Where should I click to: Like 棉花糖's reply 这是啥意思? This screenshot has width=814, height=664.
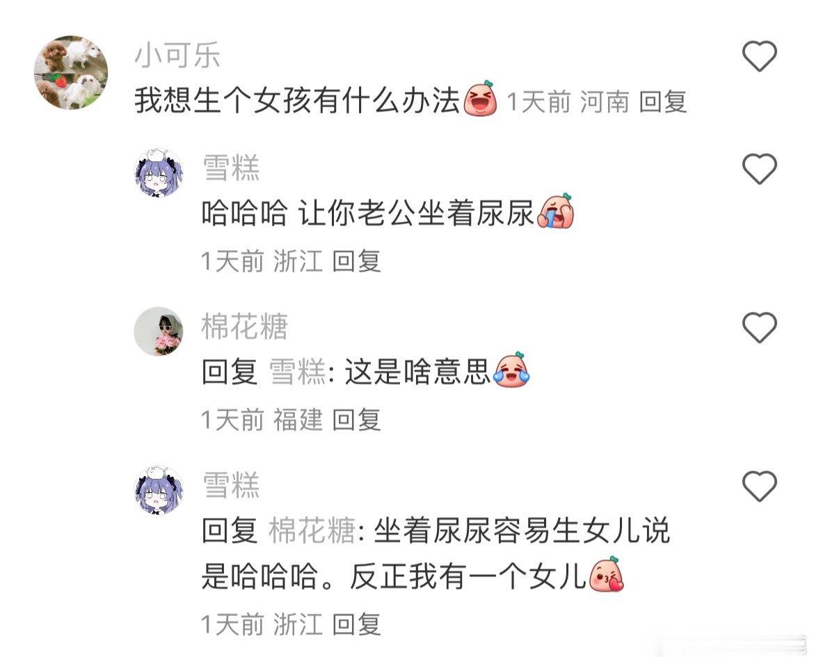click(x=760, y=327)
